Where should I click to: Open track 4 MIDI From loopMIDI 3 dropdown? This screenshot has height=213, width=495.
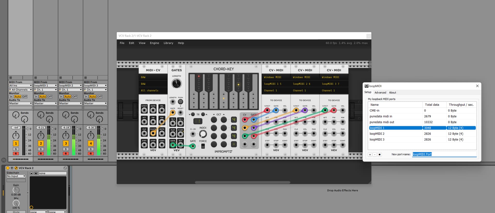95,86
